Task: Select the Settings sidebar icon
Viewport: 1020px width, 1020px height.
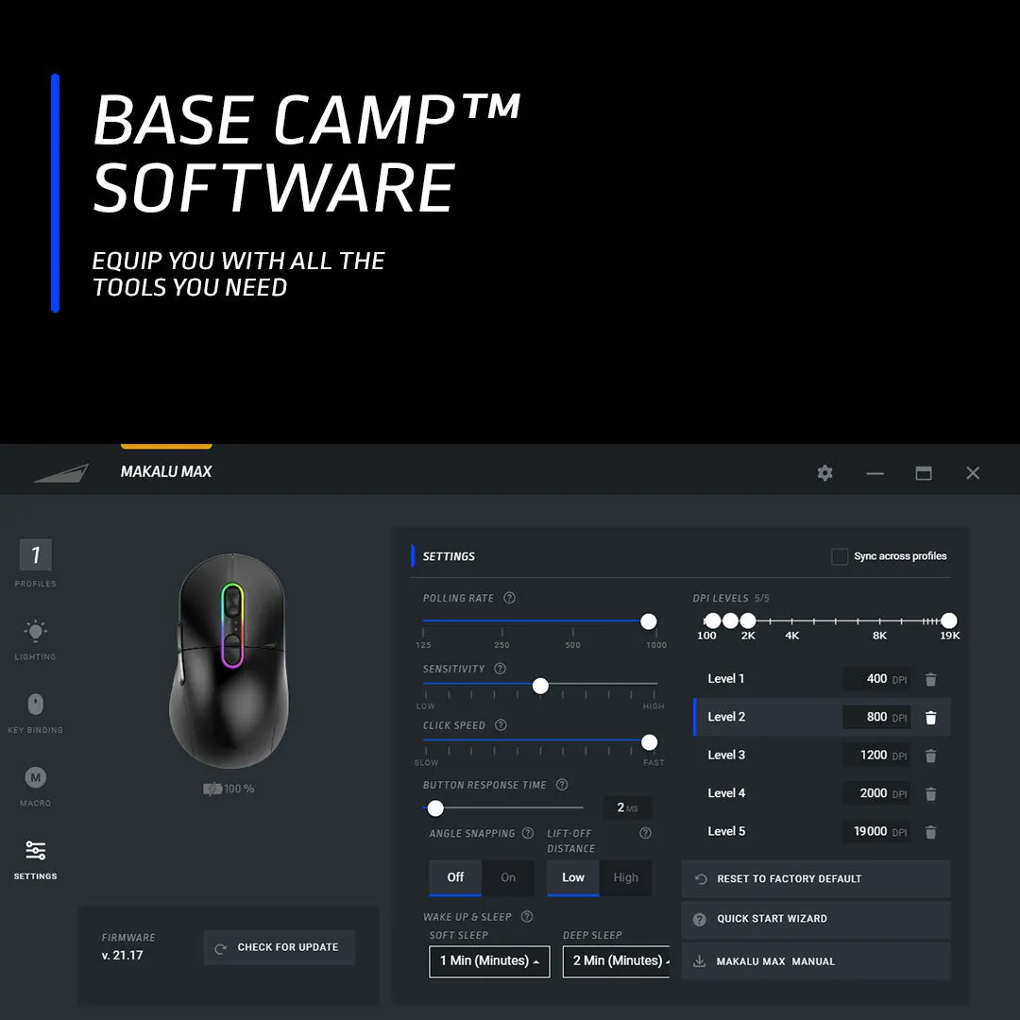Action: pos(35,850)
